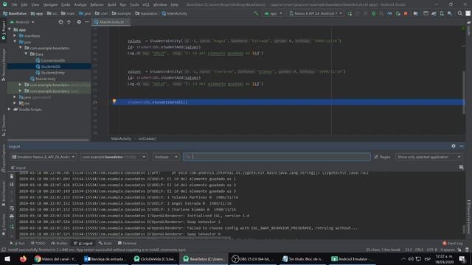Screen dimensions: 472x265
Task: Click Clear logcat trash icon
Action: (x=12, y=177)
